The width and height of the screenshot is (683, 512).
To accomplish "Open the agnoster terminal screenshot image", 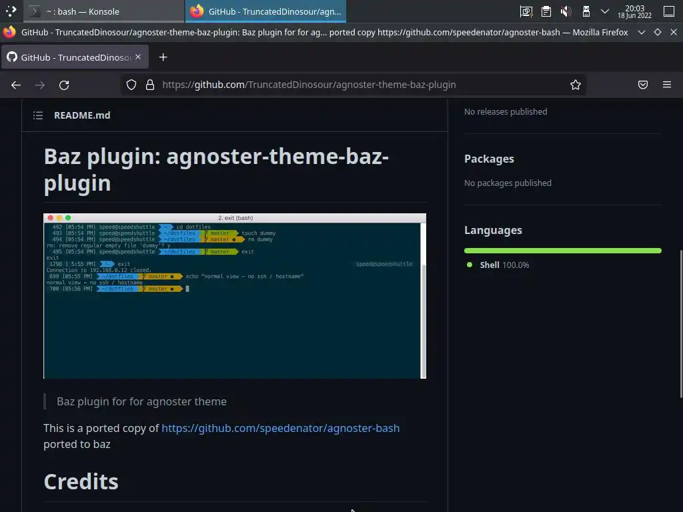I will [235, 295].
